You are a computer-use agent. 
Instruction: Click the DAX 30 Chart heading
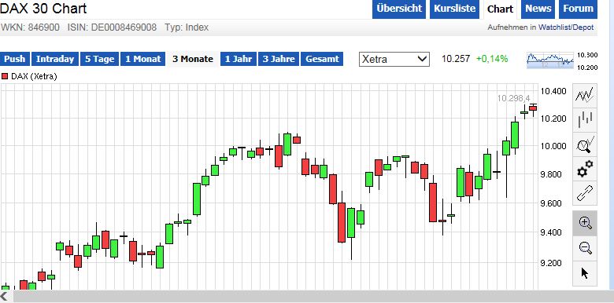[43, 9]
